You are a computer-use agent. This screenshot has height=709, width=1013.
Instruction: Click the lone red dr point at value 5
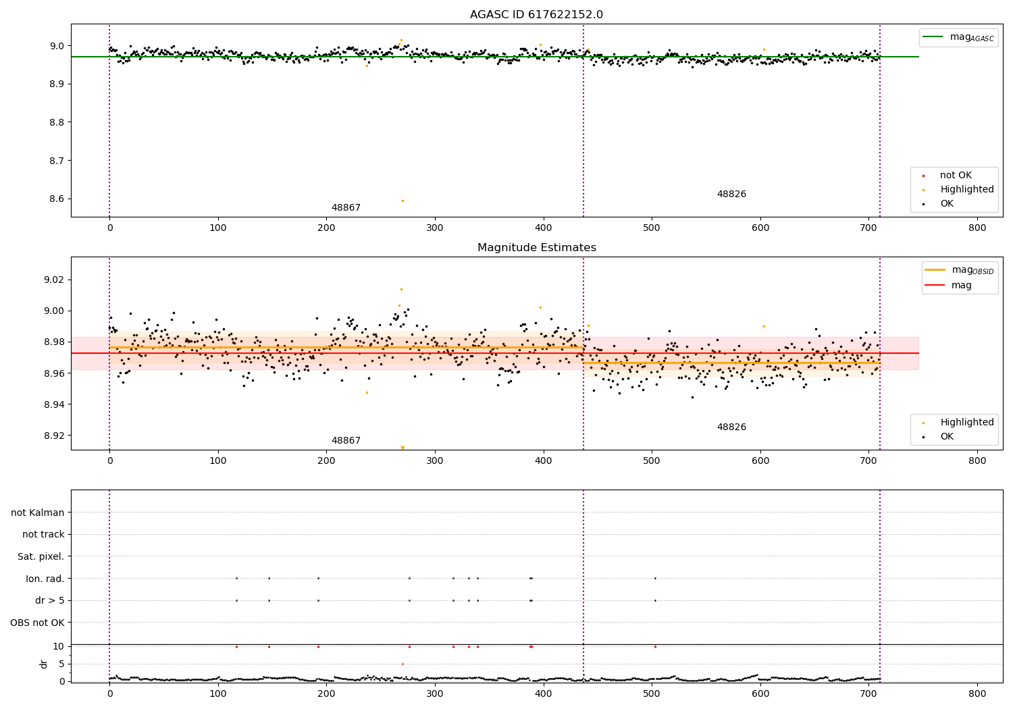click(402, 664)
